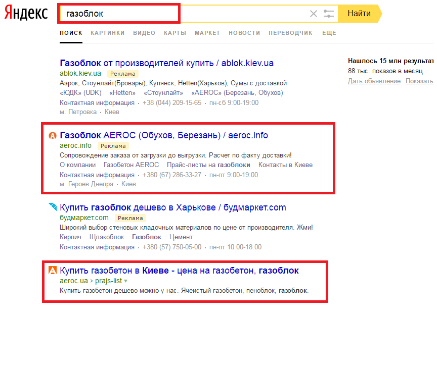Click the green будмаркет.com URL
The height and width of the screenshot is (374, 437).
coord(84,218)
